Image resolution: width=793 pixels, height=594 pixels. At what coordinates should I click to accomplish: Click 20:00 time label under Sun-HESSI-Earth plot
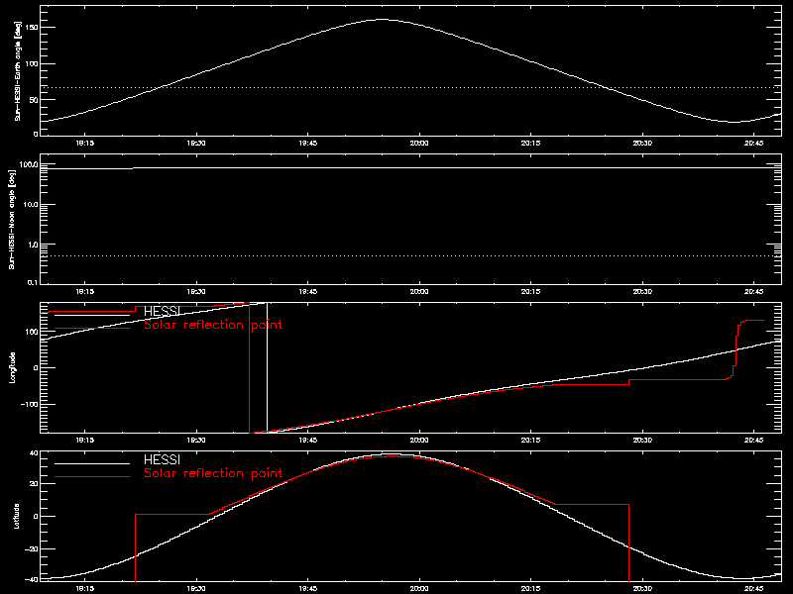418,143
